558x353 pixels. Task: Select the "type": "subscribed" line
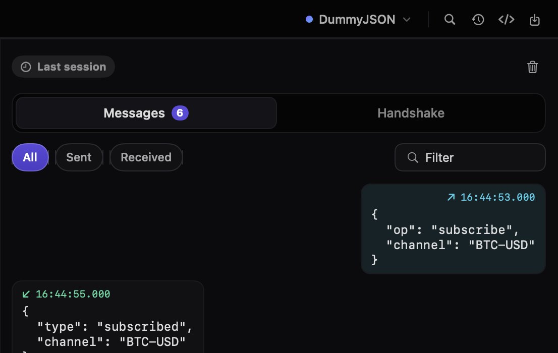pos(115,327)
